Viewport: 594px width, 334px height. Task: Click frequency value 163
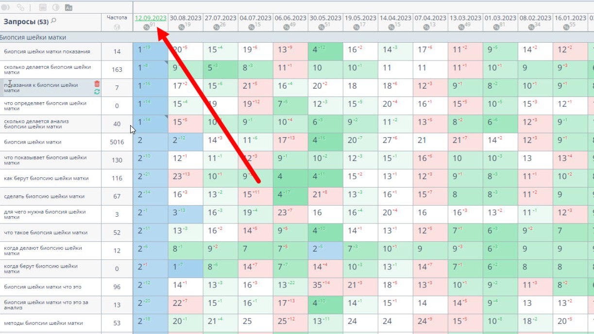[x=117, y=69]
